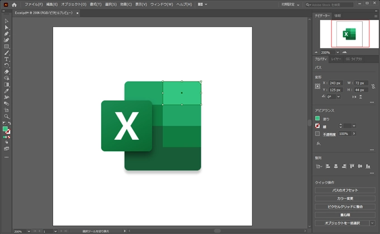Toggle drawing mode button in toolbar
This screenshot has width=380, height=234.
(7, 142)
